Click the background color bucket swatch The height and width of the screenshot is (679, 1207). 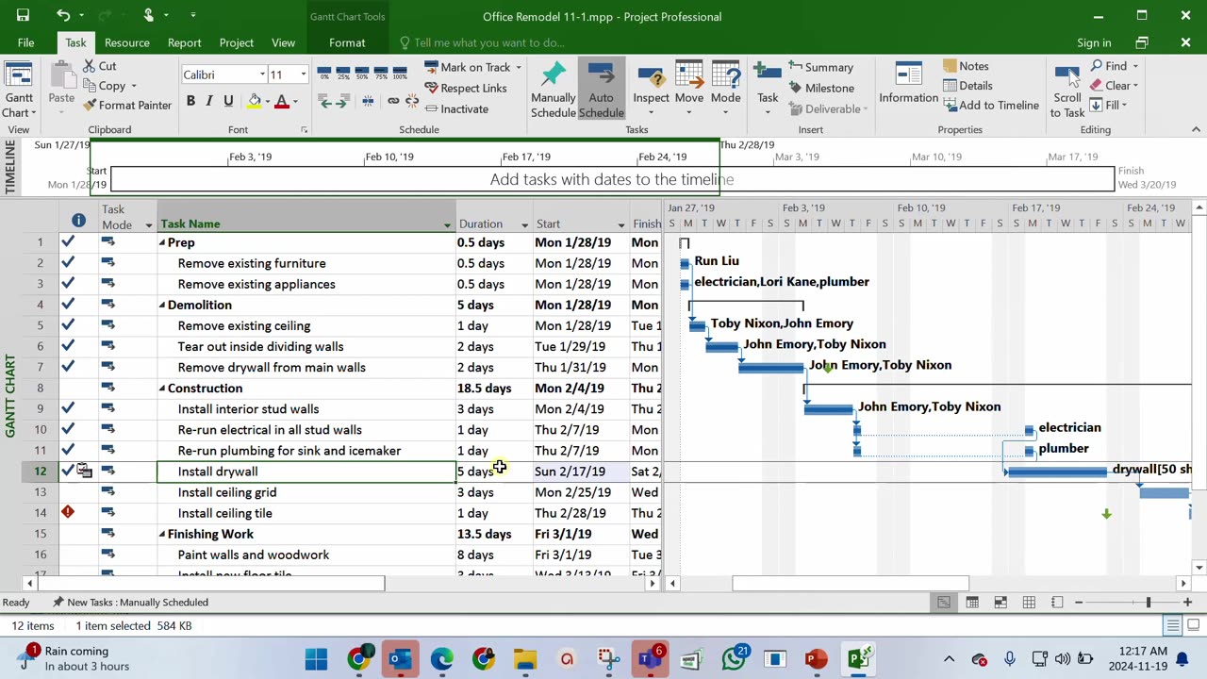click(255, 102)
